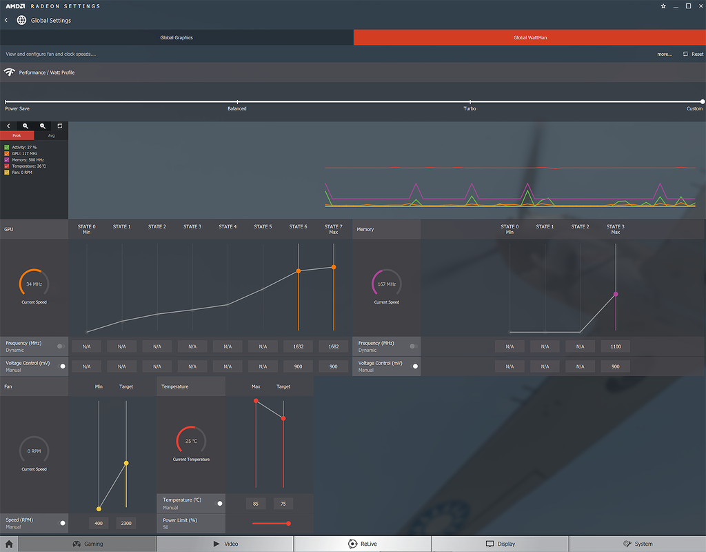Click the GPU current speed gauge
This screenshot has width=706, height=552.
[34, 284]
